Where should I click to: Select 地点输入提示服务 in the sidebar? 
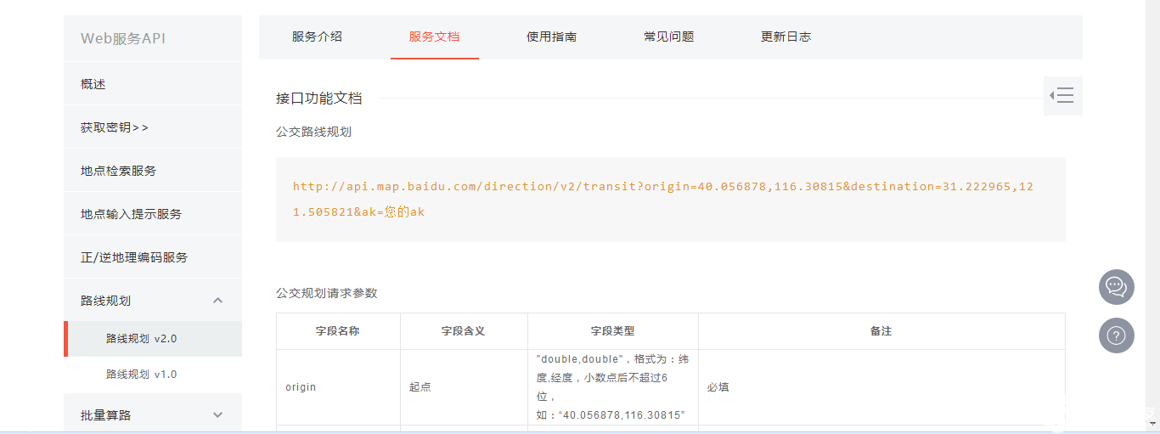click(x=153, y=214)
